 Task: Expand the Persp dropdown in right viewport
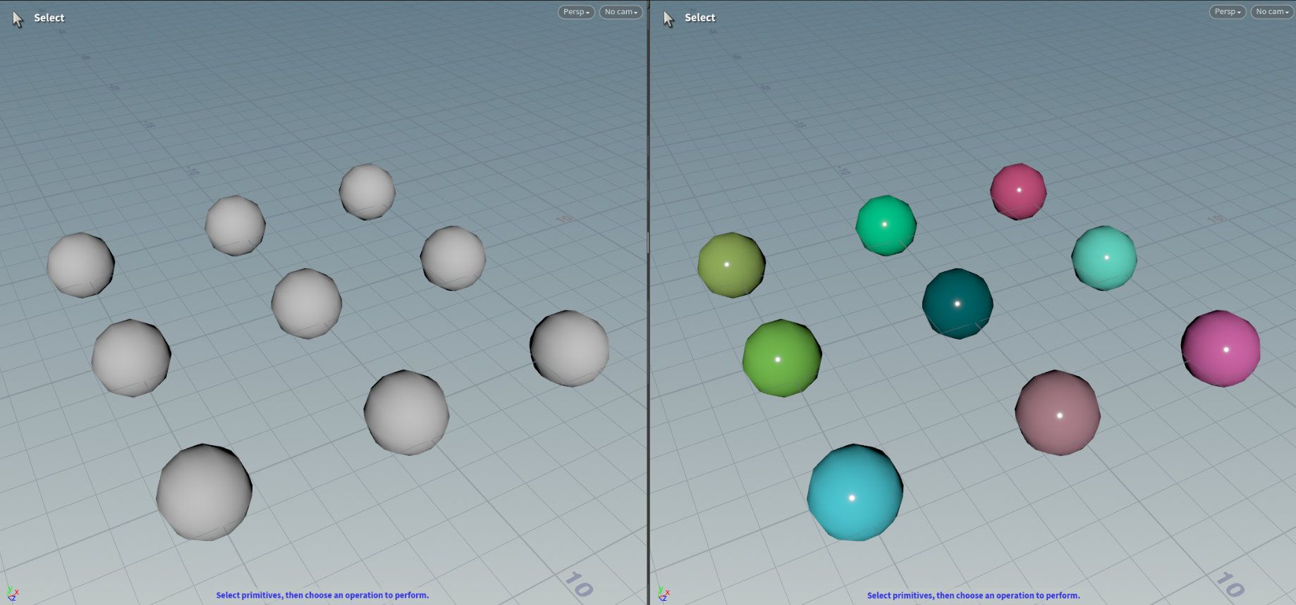[x=1227, y=12]
